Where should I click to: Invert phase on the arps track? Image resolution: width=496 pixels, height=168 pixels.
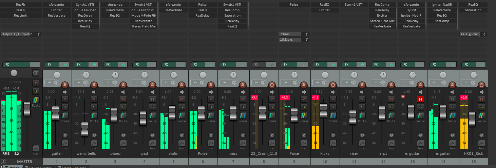click(x=391, y=135)
